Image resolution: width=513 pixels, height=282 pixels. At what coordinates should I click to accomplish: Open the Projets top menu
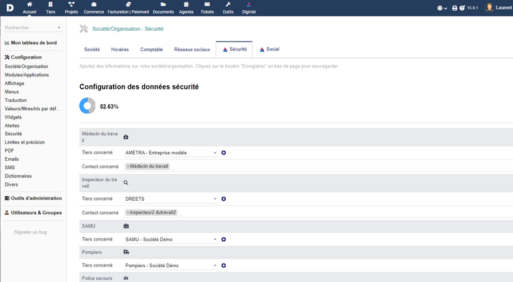click(x=71, y=8)
